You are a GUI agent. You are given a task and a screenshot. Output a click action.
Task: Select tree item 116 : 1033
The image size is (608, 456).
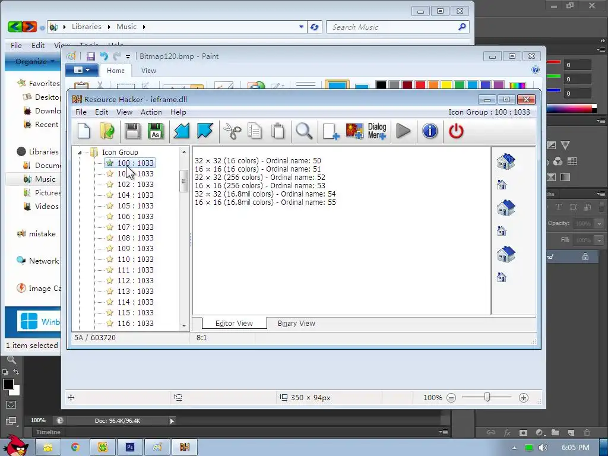[135, 324]
